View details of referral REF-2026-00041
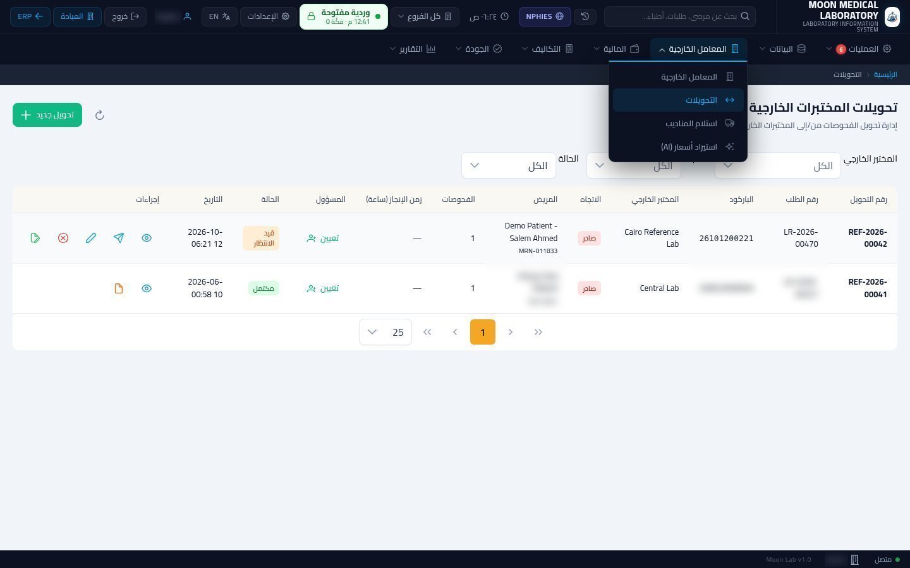Image resolution: width=910 pixels, height=568 pixels. tap(147, 288)
